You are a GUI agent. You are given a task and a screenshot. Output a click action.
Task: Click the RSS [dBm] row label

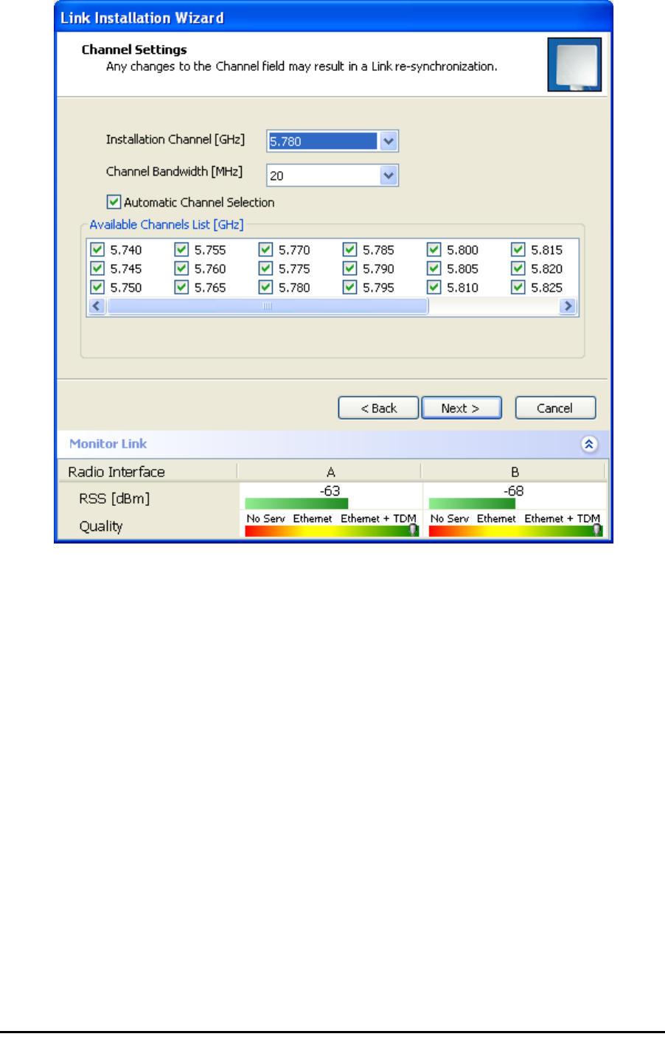pyautogui.click(x=114, y=499)
